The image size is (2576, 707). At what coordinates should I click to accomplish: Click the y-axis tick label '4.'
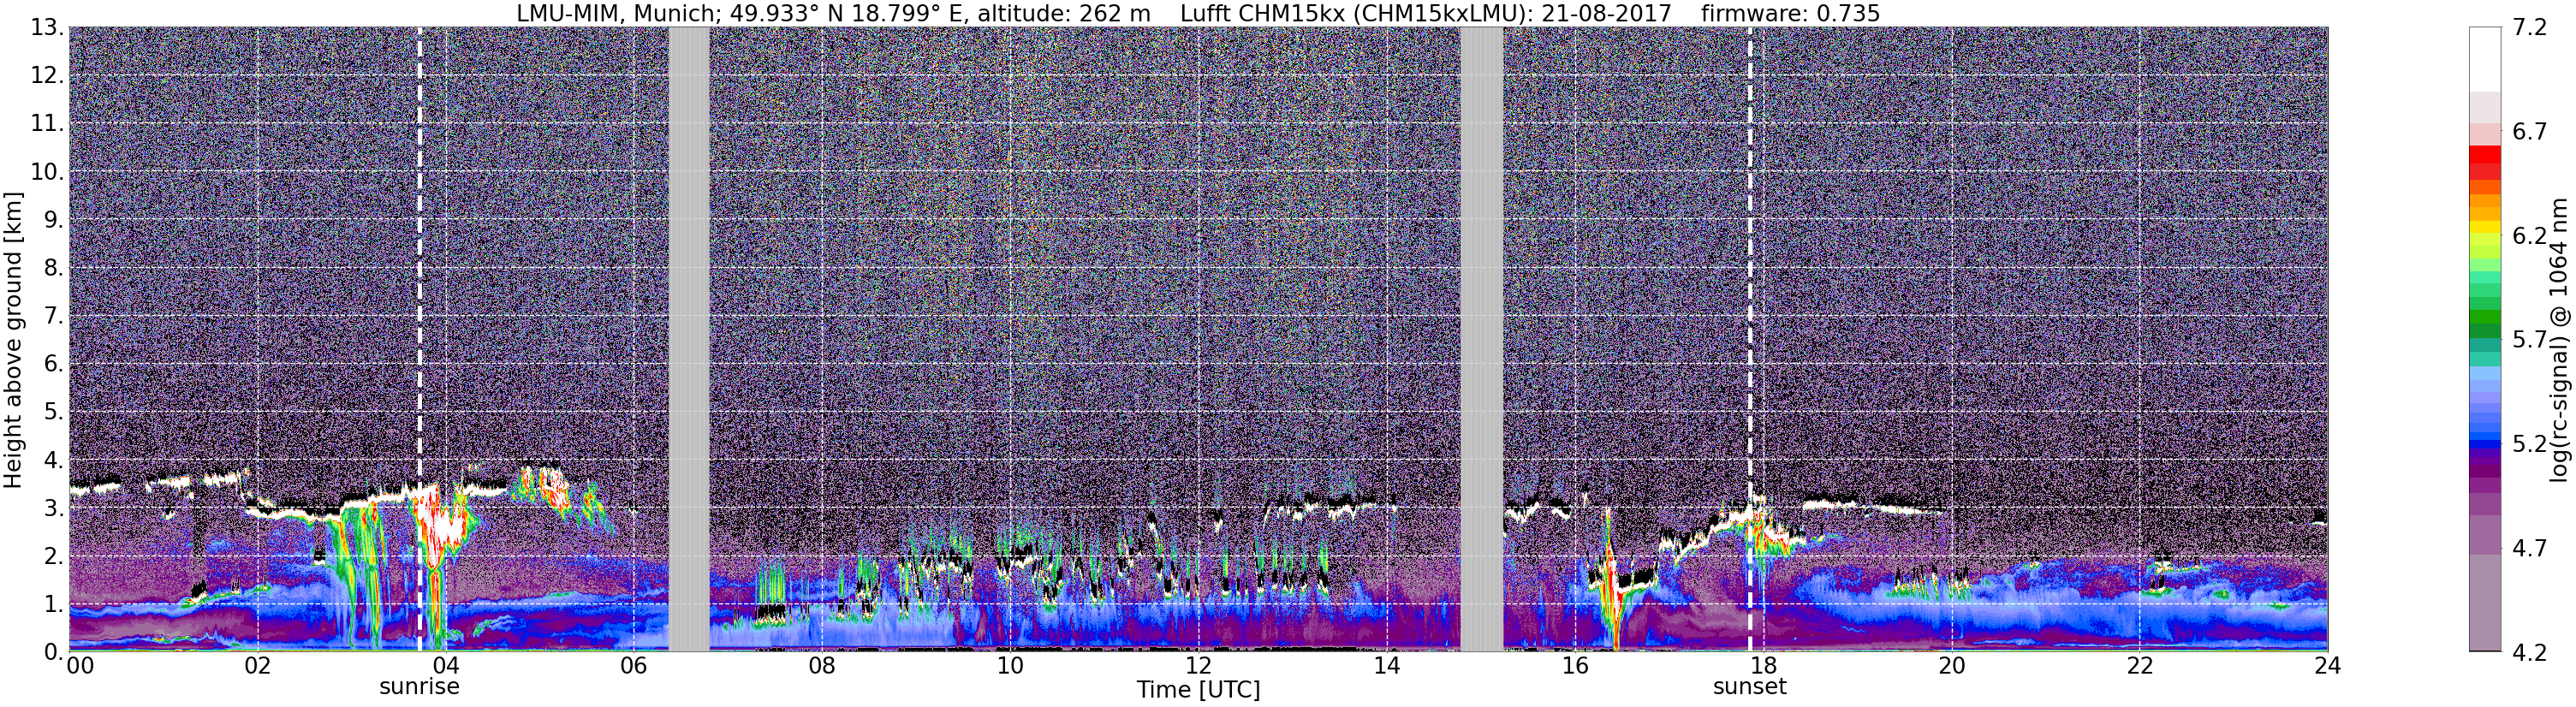[x=54, y=460]
